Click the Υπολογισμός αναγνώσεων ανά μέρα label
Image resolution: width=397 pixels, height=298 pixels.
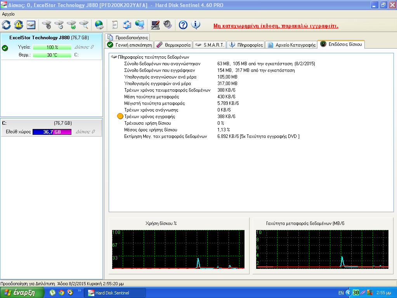(x=160, y=77)
